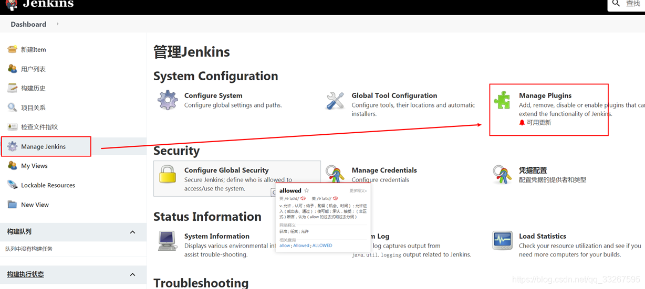Open Manage Plugins
Viewport: 645px width, 289px height.
(x=545, y=95)
